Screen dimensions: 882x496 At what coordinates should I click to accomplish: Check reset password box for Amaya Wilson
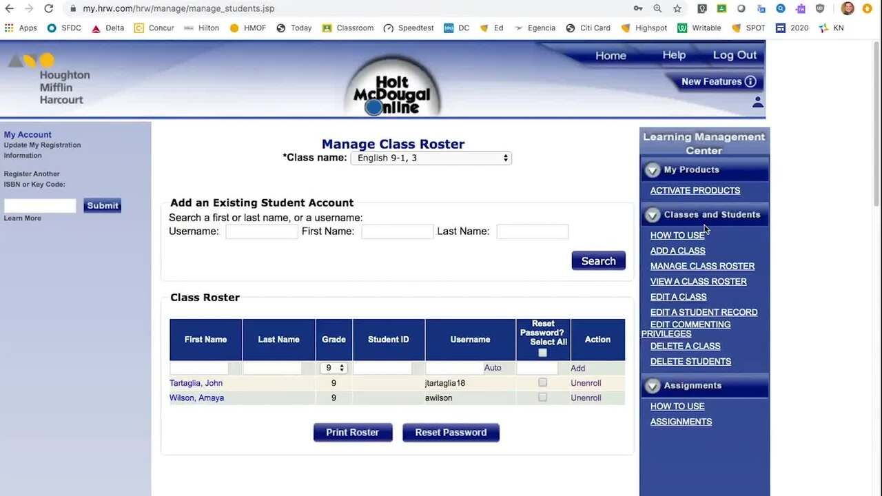click(542, 397)
